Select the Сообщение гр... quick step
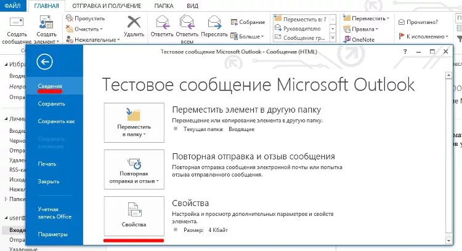Image resolution: width=462 pixels, height=251 pixels. 301,38
